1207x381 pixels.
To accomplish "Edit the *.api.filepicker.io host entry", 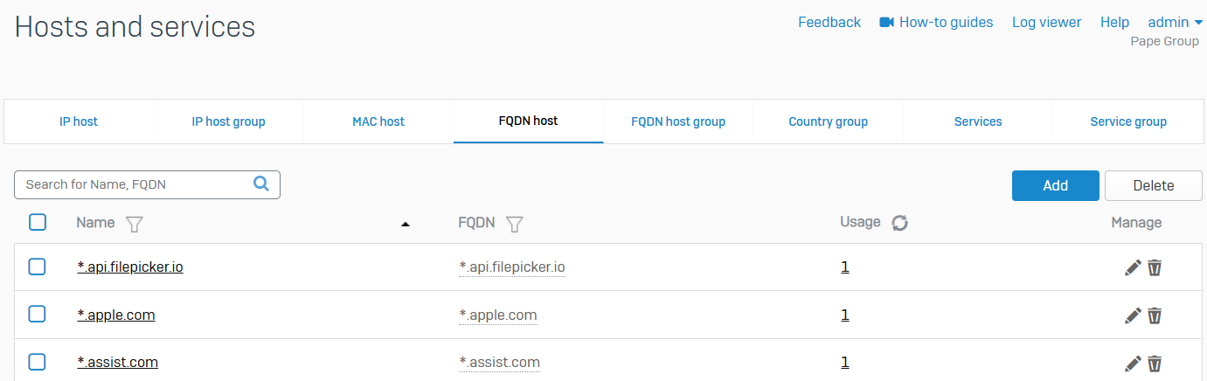I will pos(1133,267).
